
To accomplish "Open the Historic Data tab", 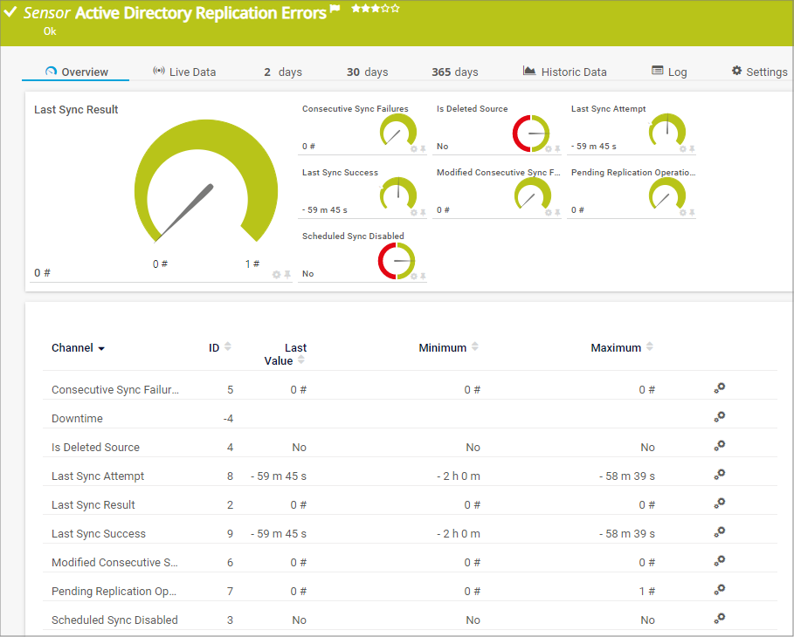I will (564, 72).
